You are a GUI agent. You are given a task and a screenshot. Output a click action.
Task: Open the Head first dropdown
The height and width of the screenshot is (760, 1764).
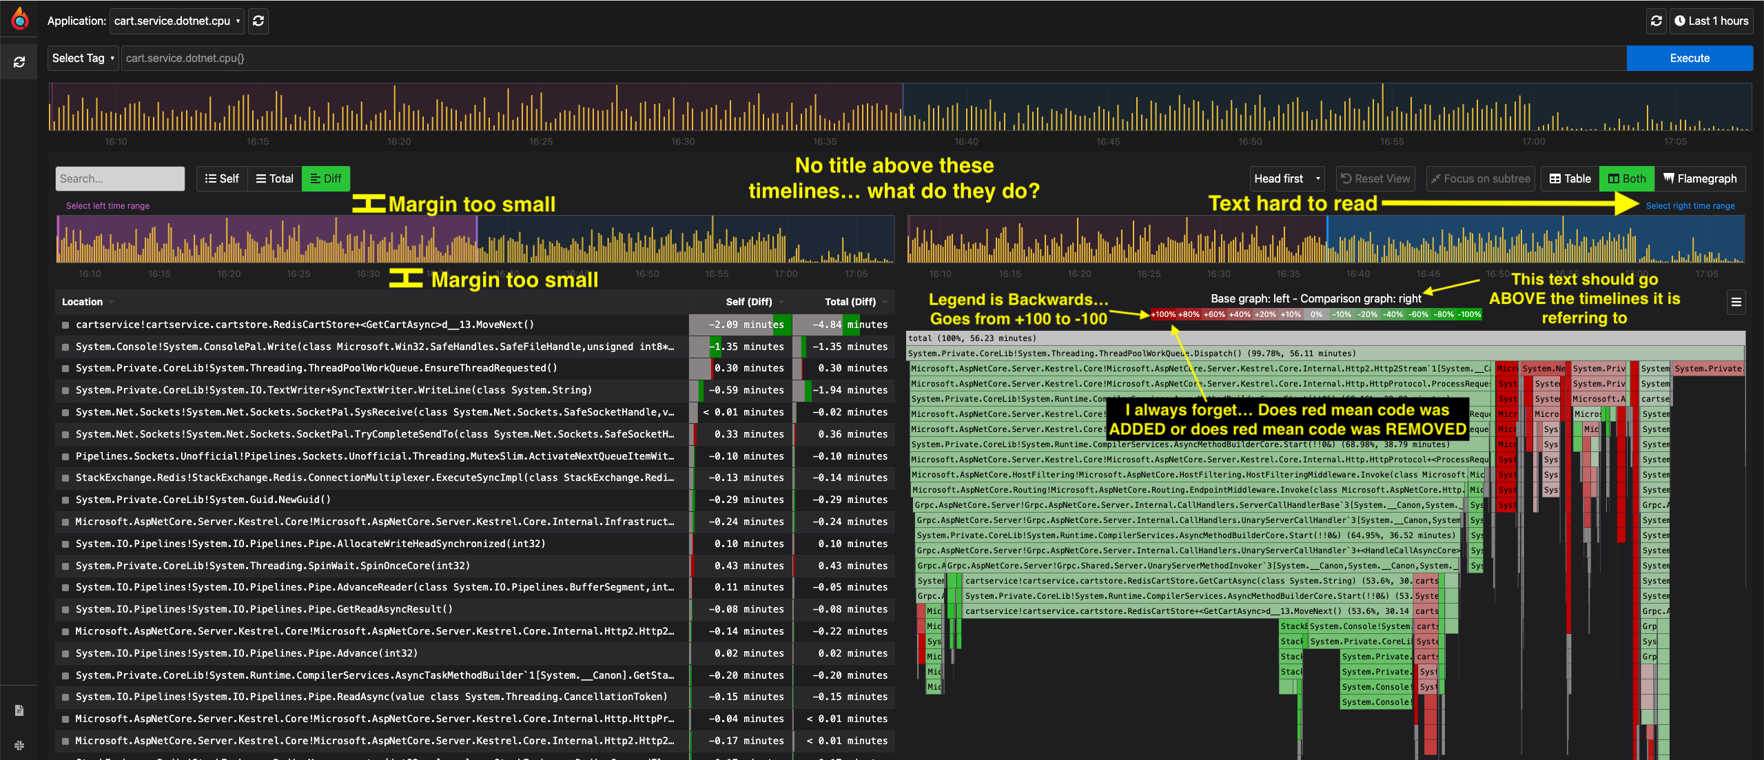(1287, 178)
